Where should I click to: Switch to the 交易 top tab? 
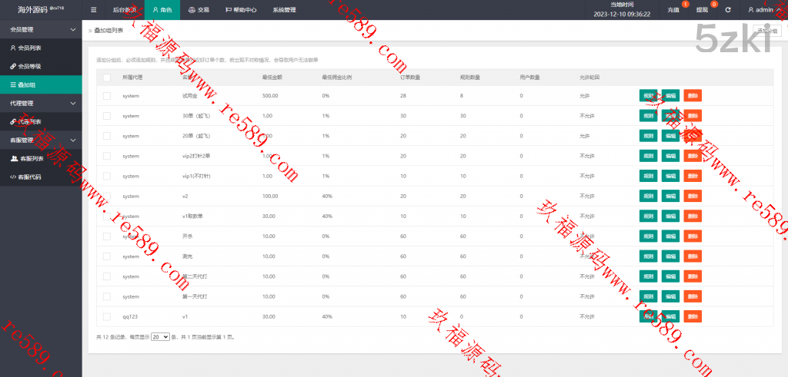click(199, 10)
